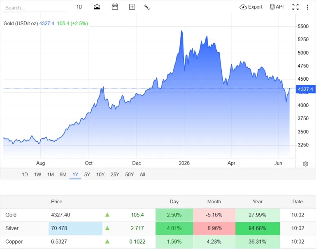
Task: Open the chart type icon
Action: (x=97, y=7)
